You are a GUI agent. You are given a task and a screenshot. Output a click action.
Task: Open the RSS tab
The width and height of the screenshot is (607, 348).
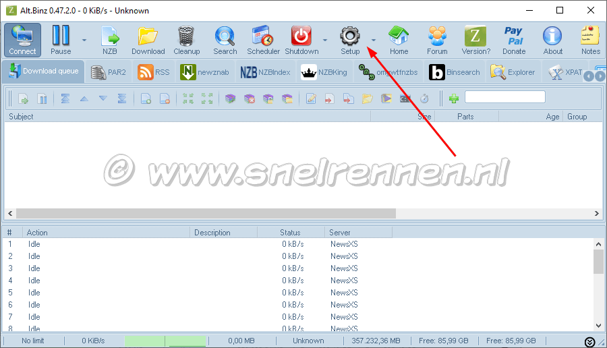pos(154,72)
